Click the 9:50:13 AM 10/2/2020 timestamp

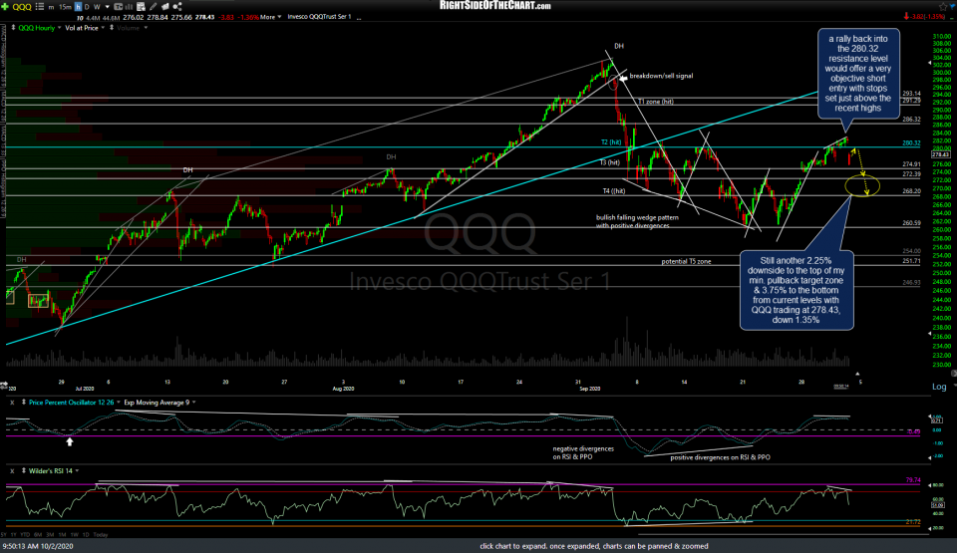[x=38, y=546]
